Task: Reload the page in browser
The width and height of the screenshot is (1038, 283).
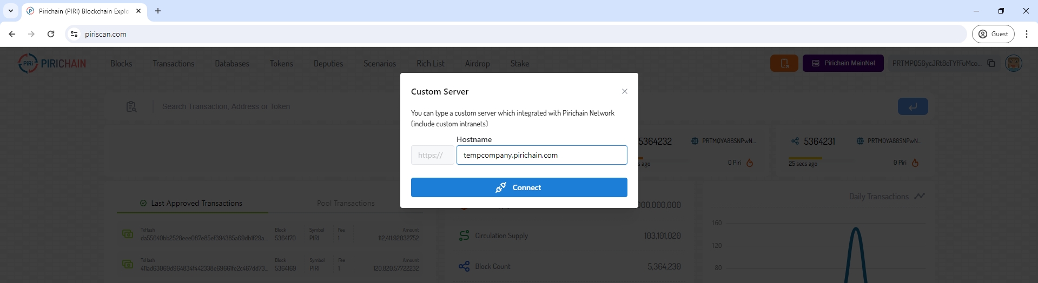Action: (51, 34)
